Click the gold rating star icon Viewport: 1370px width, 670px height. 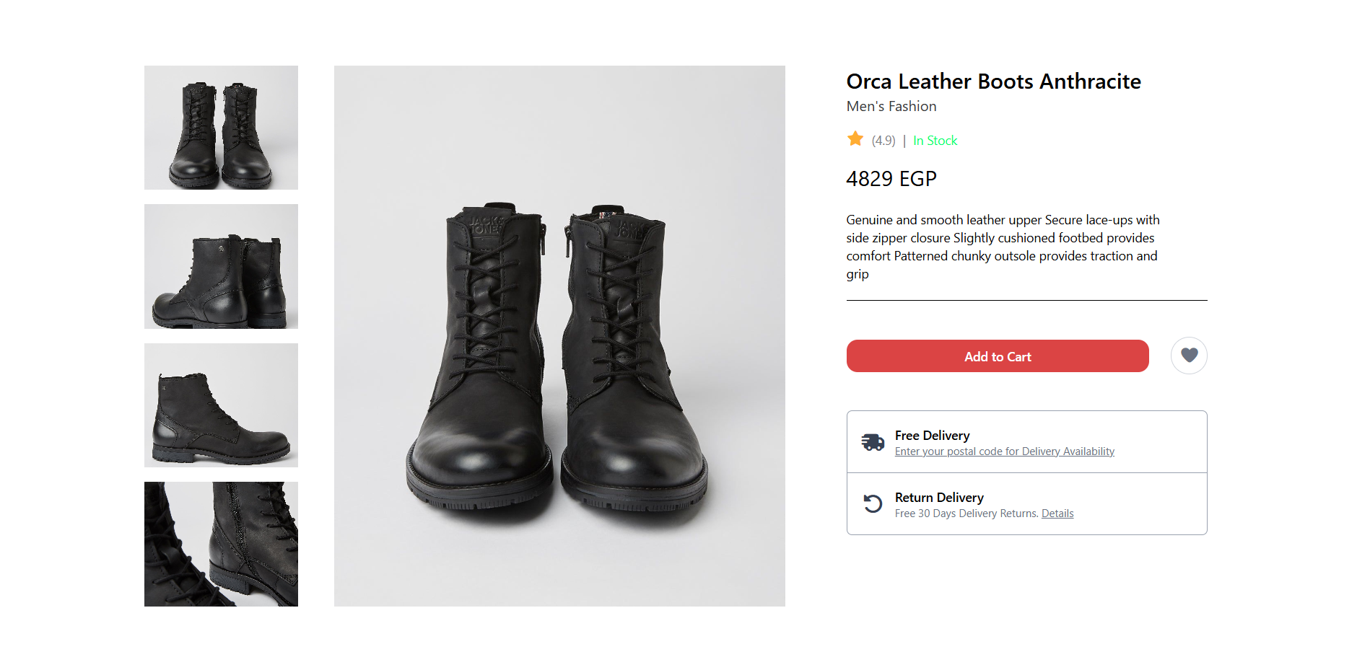855,139
